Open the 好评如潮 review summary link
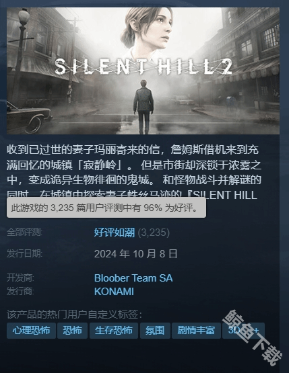 pyautogui.click(x=115, y=233)
